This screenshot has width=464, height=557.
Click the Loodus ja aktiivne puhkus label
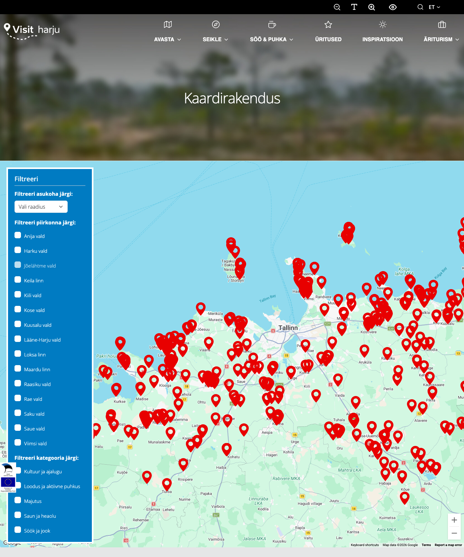tap(52, 486)
